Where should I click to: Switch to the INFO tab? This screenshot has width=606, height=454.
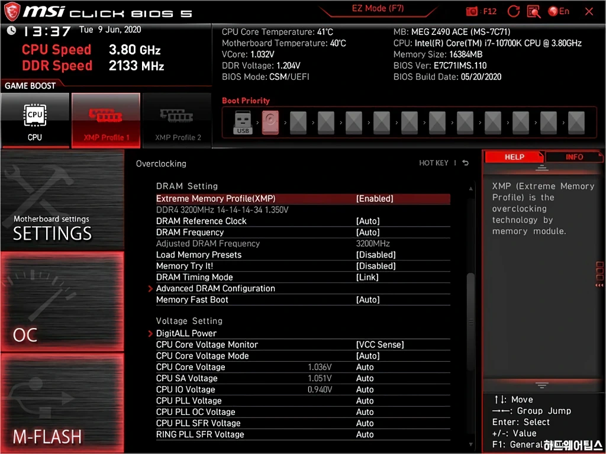click(x=573, y=157)
